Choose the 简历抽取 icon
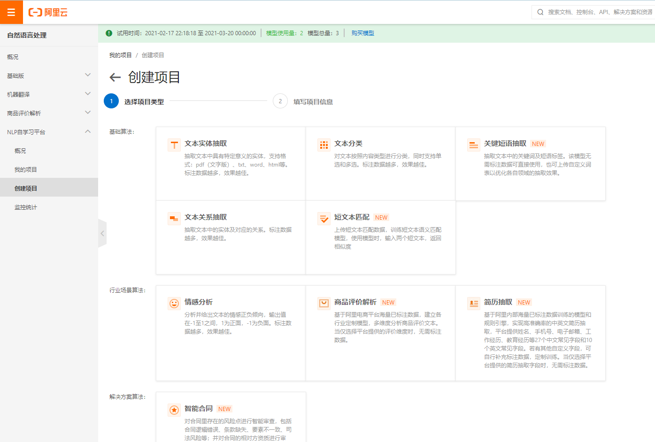The image size is (655, 442). pyautogui.click(x=474, y=304)
